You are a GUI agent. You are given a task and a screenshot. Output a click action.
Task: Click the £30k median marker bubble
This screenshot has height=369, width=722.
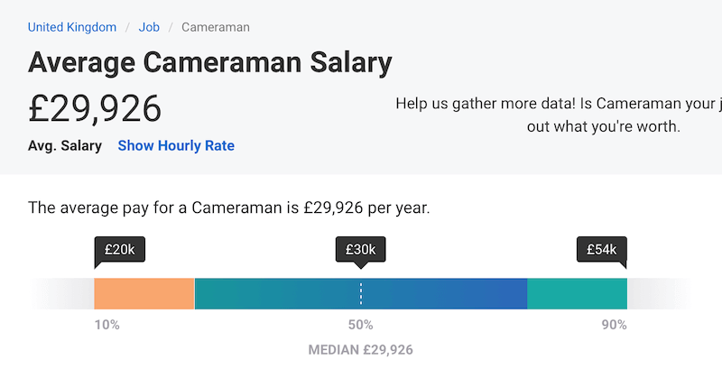click(x=360, y=250)
